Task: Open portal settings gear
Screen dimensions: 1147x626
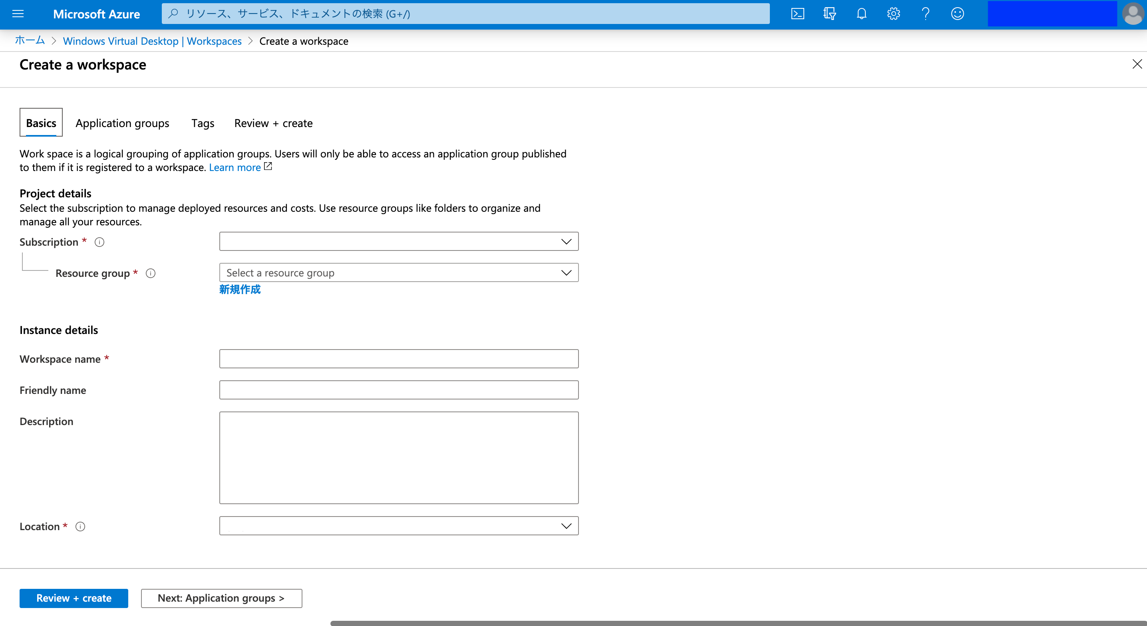Action: point(894,14)
